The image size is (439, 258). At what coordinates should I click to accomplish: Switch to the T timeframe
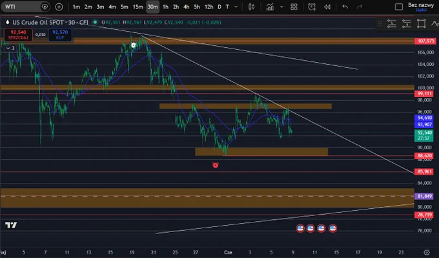pos(227,6)
